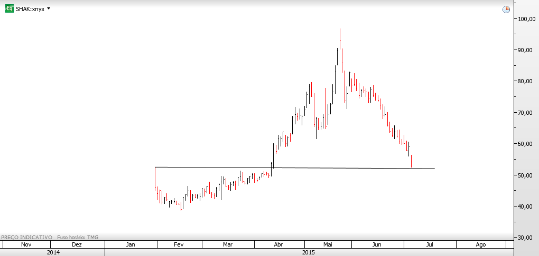This screenshot has height=256, width=539.
Task: Click the 2015 year band
Action: tap(309, 252)
